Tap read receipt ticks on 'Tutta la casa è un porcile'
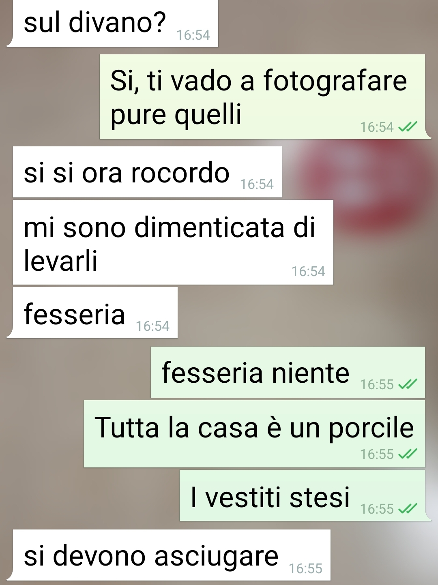 [x=408, y=454]
